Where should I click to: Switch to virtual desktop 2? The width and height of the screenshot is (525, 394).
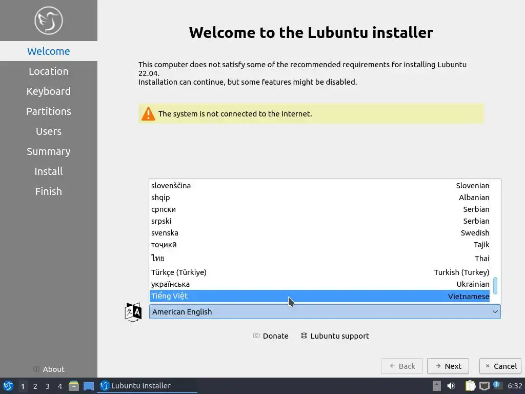pos(35,386)
